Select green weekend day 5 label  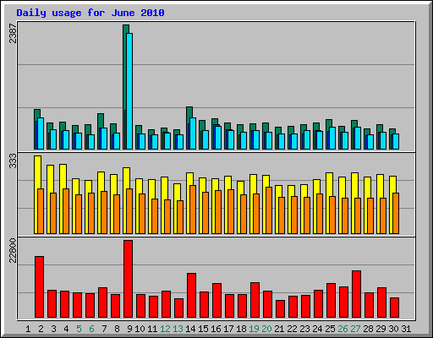pos(79,329)
